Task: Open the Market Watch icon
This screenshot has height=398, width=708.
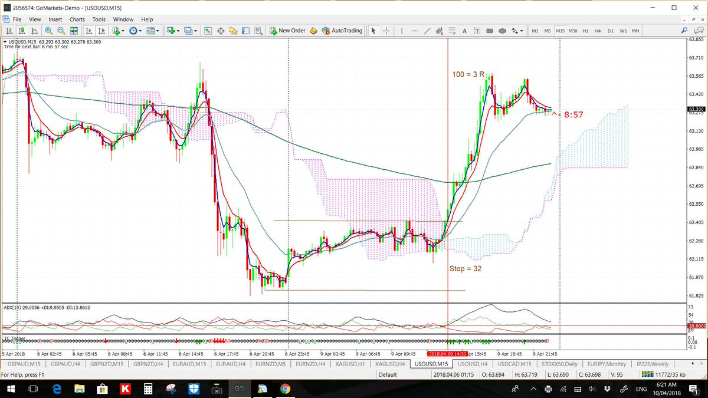Action: (208, 30)
